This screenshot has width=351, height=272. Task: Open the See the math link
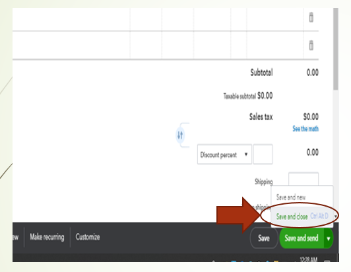point(305,129)
